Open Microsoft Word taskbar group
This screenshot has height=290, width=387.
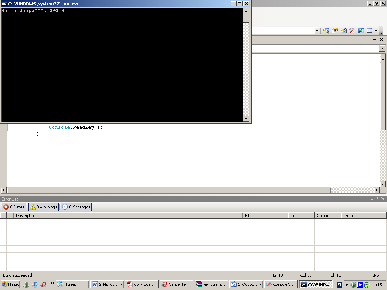tap(107, 284)
